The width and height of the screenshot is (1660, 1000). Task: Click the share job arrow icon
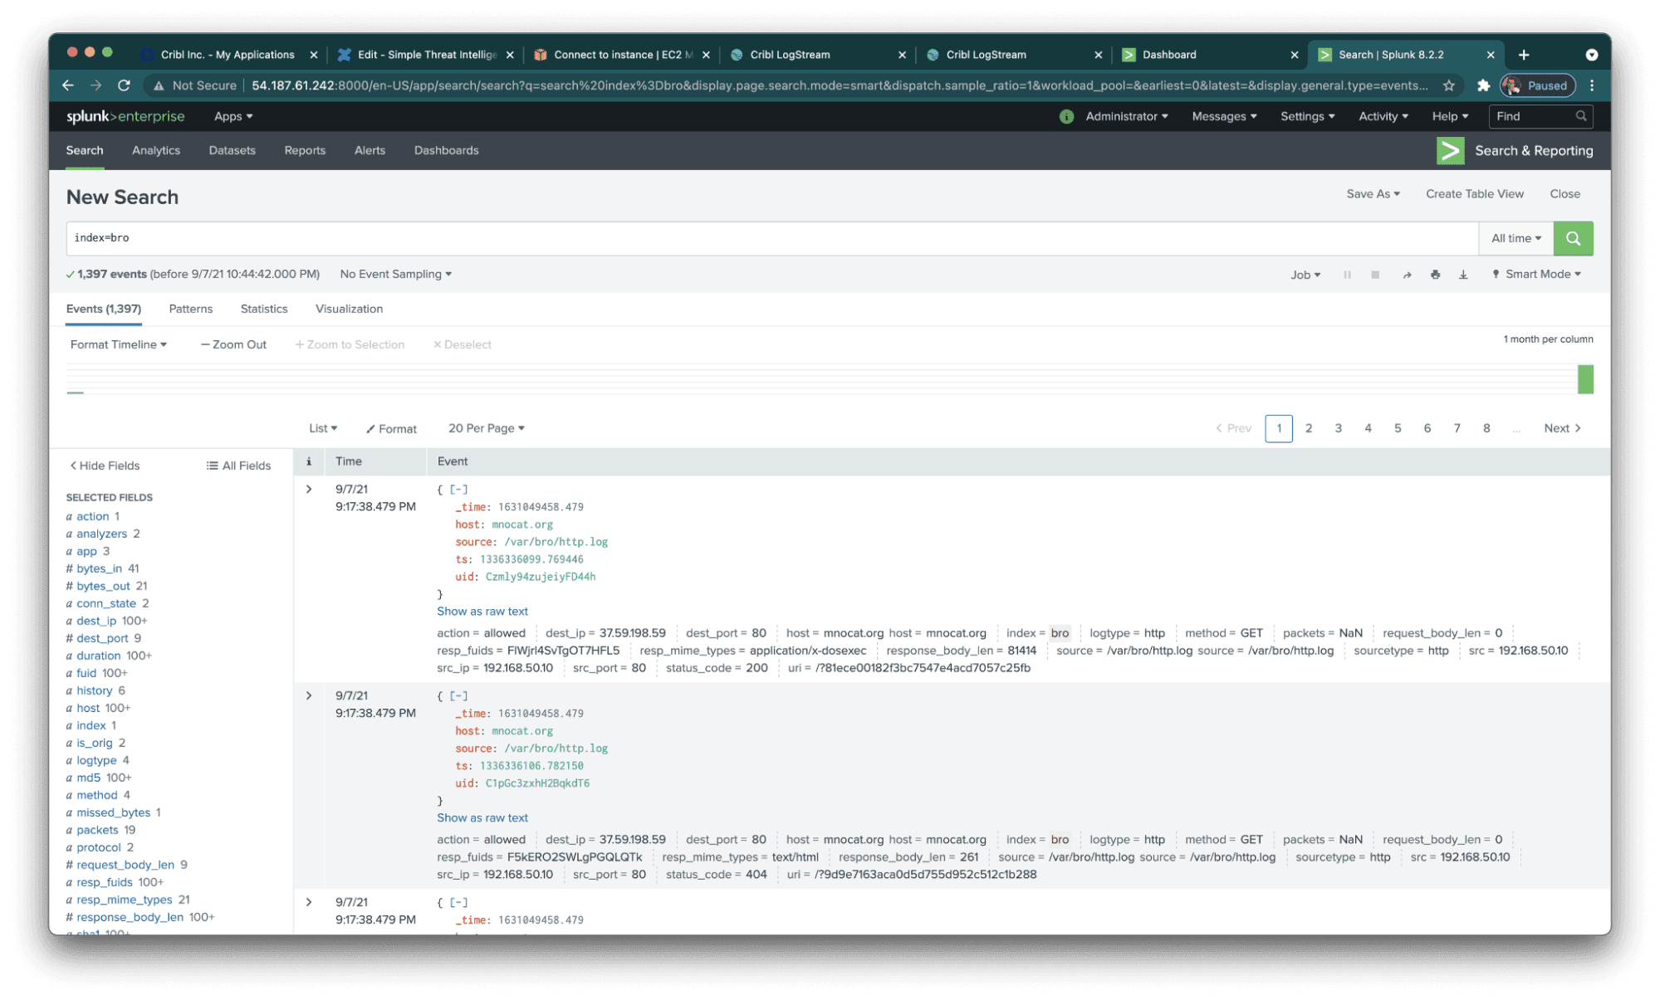click(1407, 275)
